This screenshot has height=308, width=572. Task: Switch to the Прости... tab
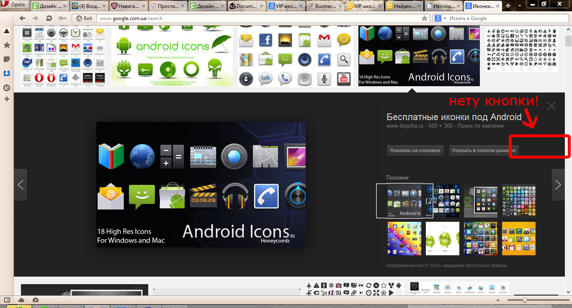tap(167, 6)
